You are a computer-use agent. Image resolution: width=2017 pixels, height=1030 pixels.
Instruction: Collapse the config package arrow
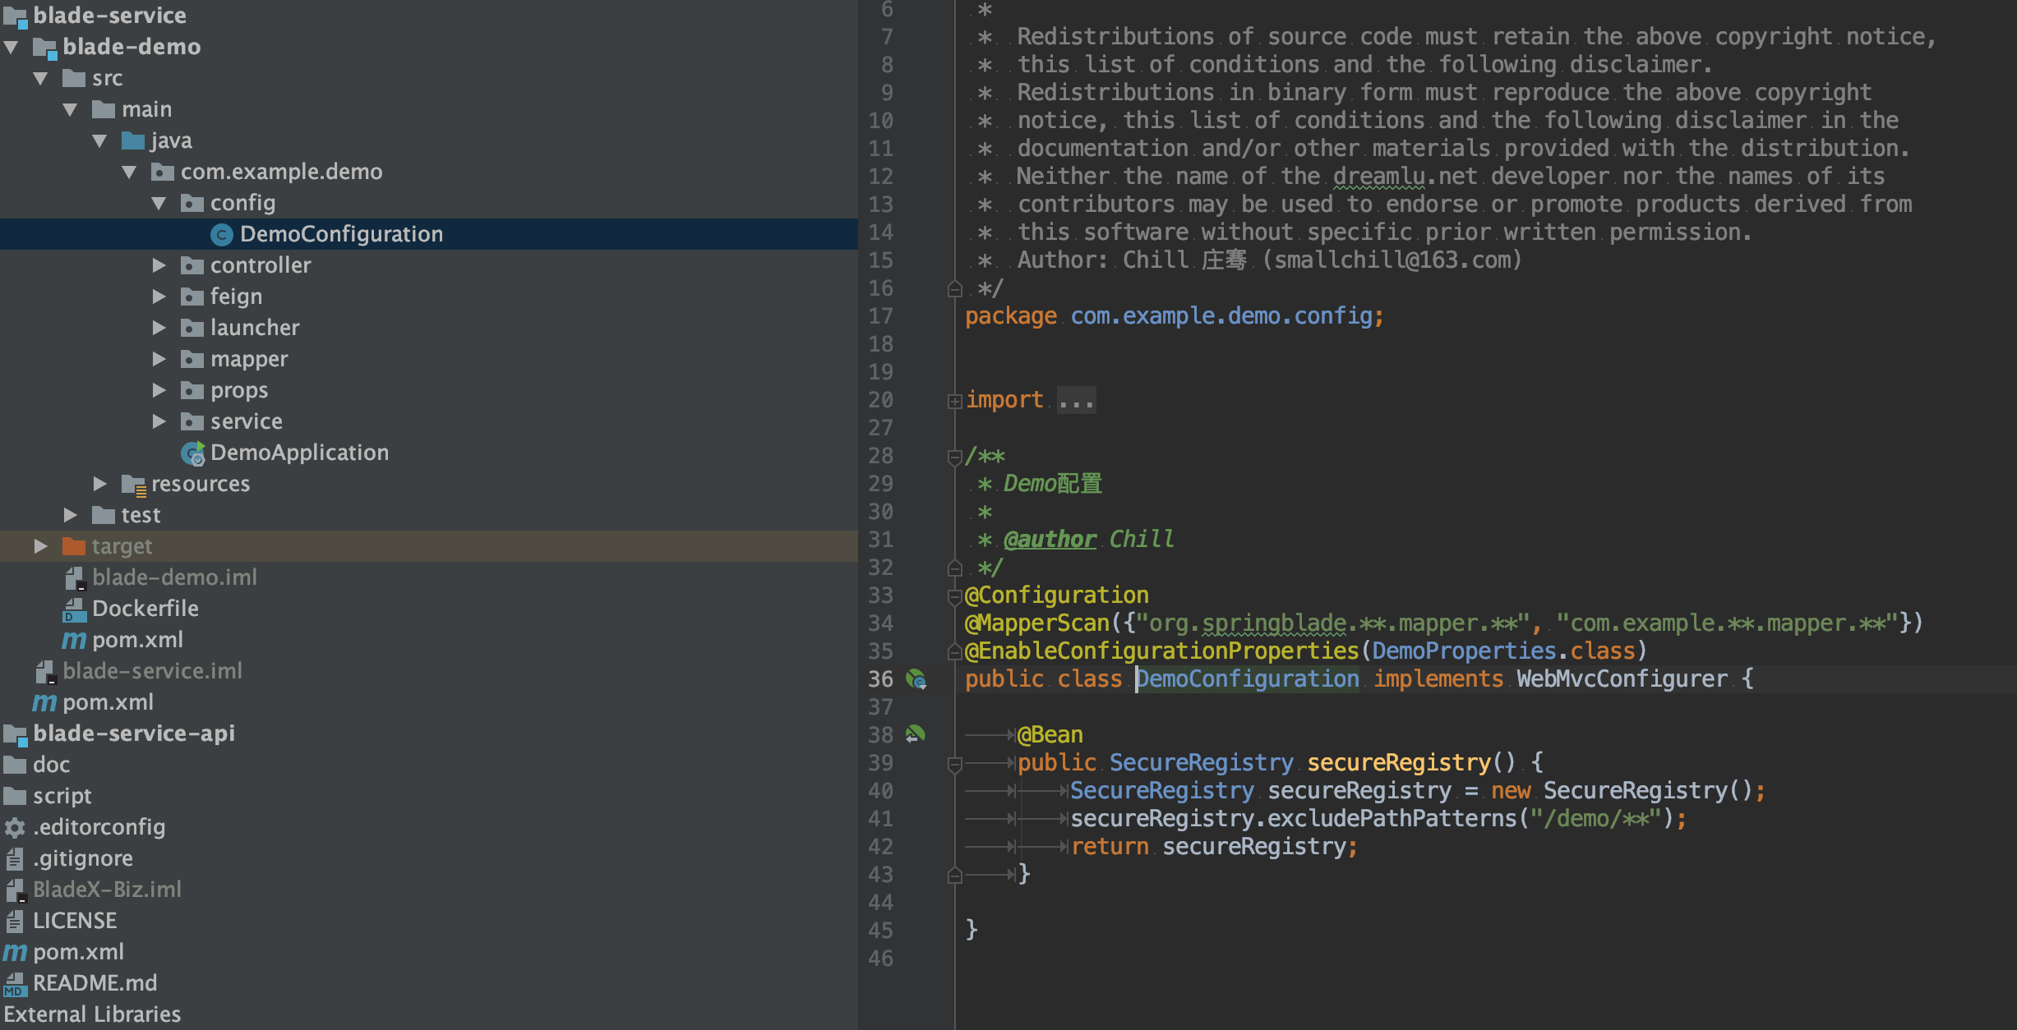[159, 204]
